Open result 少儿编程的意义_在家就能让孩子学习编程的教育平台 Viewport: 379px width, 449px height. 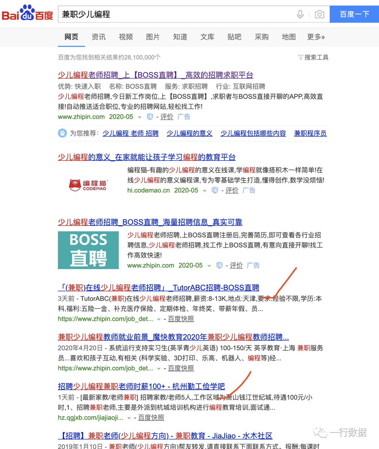click(147, 157)
